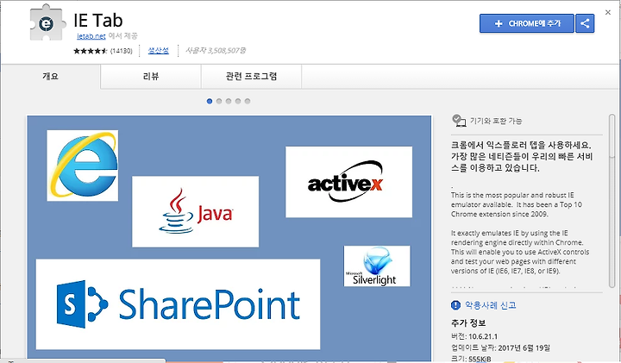Add the extension with CHROME에 추가 button

pos(527,23)
